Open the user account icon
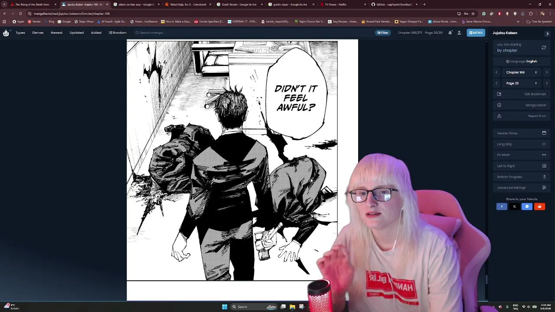 point(459,32)
